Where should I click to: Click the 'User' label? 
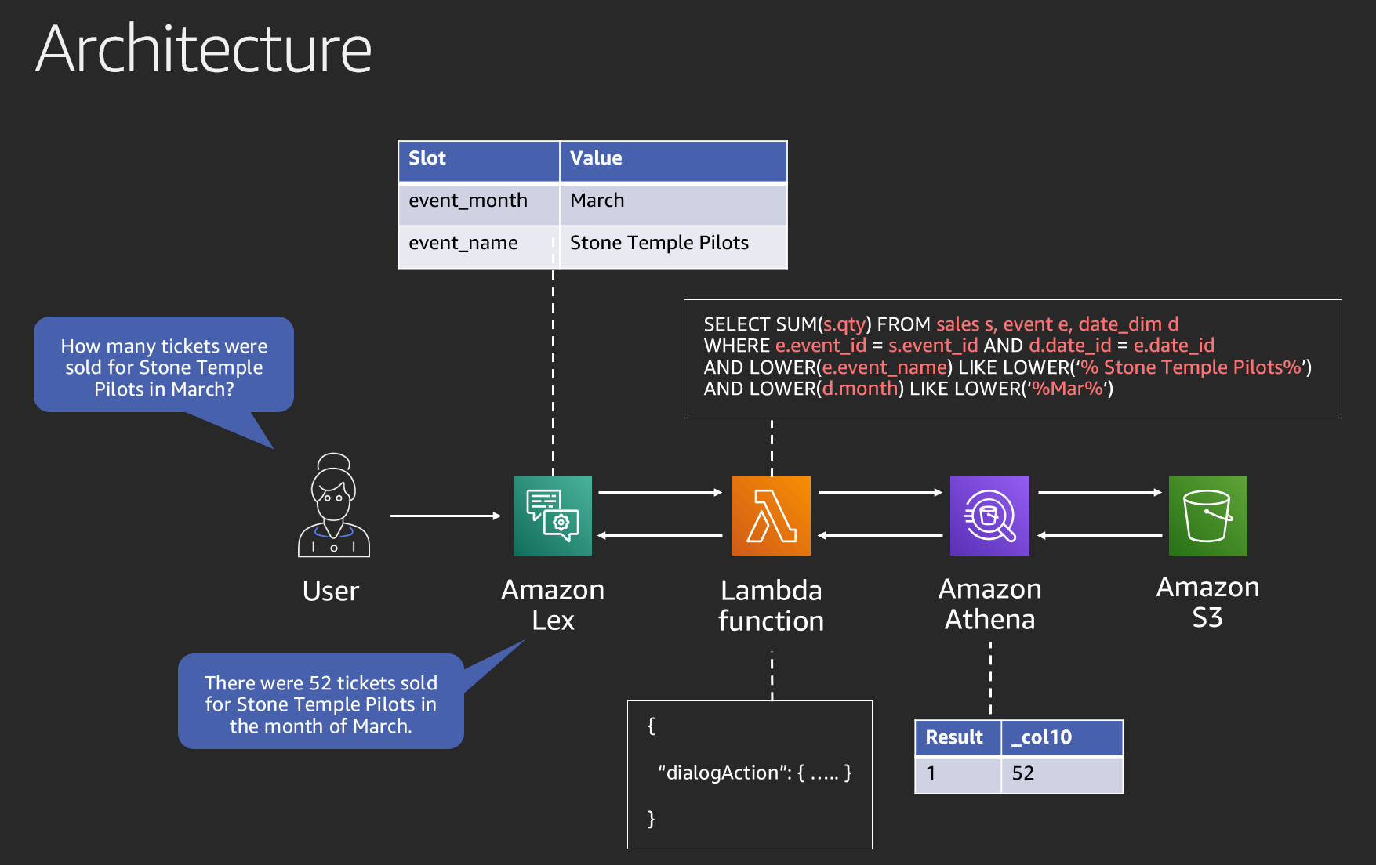[x=331, y=591]
